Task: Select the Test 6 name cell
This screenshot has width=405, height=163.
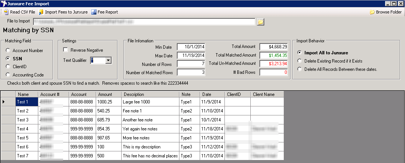Action: click(x=27, y=147)
